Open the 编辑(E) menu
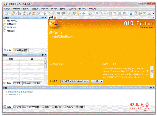157x116 pixels. pyautogui.click(x=16, y=9)
